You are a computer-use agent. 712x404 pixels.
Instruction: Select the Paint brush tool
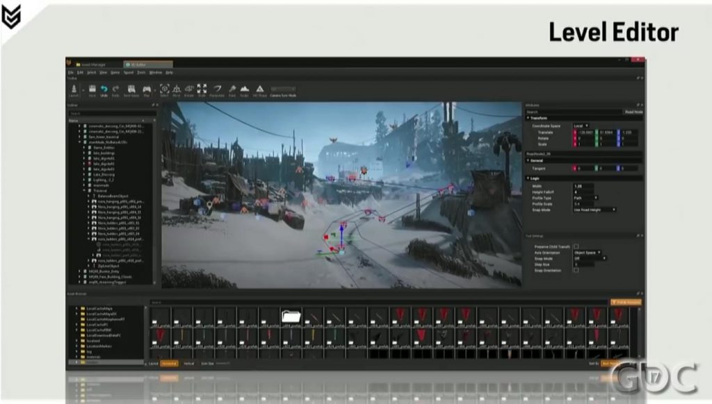tap(232, 90)
